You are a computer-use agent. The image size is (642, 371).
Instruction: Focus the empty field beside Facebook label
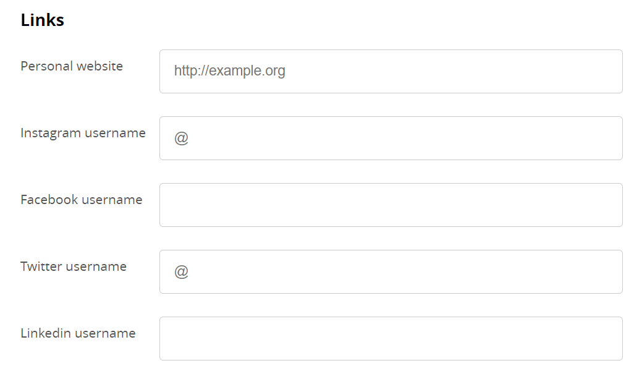click(391, 205)
